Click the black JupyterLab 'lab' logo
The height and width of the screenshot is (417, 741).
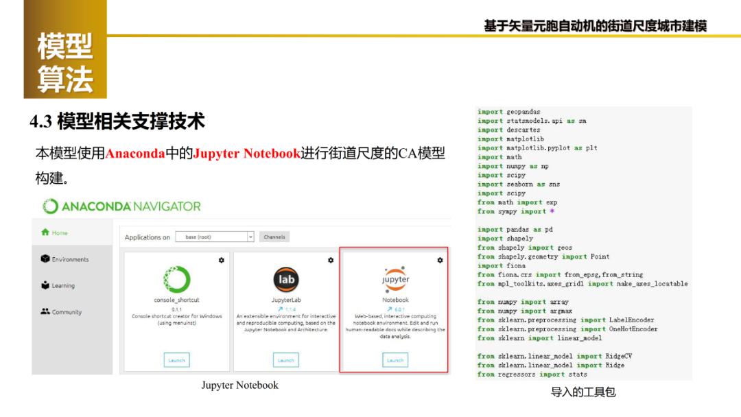click(286, 280)
